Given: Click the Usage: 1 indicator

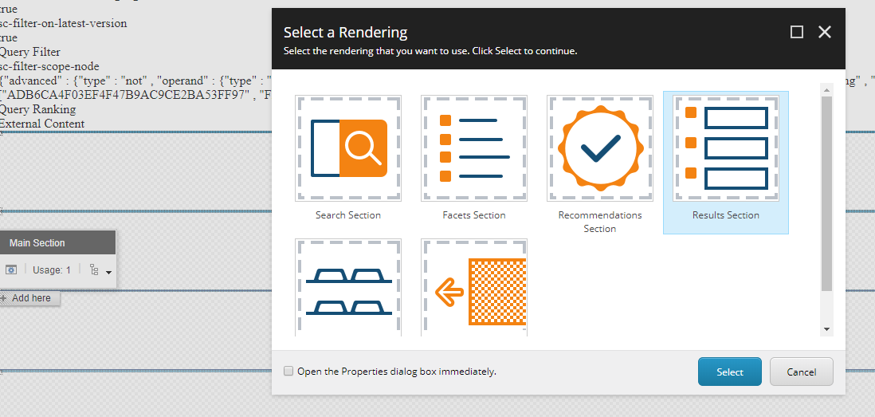Looking at the screenshot, I should (52, 270).
